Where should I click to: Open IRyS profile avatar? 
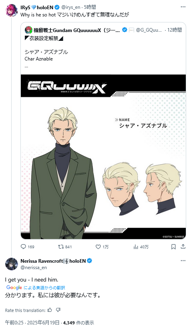(x=12, y=10)
